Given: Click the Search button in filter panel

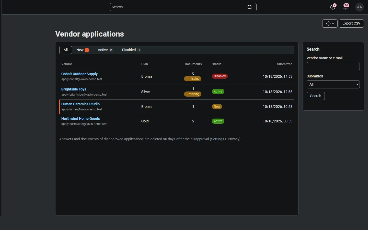Looking at the screenshot, I should pyautogui.click(x=316, y=96).
